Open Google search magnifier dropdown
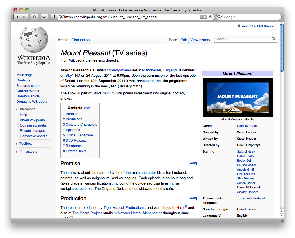295x238 pixels. click(220, 17)
